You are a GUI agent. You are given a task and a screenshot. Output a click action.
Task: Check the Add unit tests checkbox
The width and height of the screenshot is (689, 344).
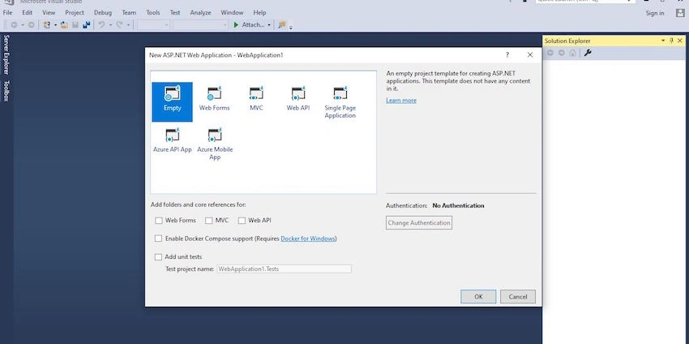click(158, 257)
